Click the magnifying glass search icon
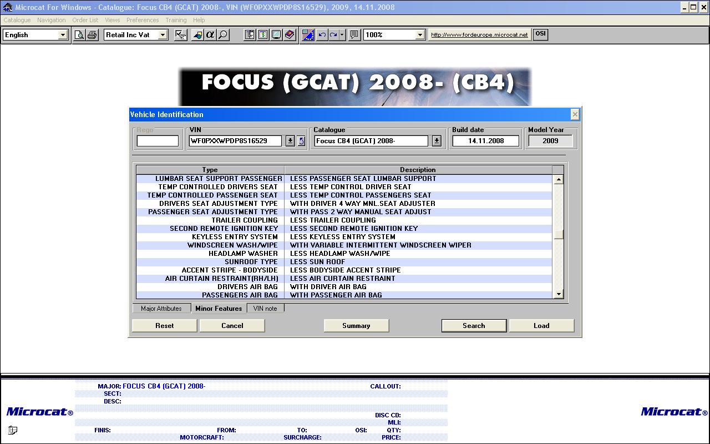710x444 pixels. (223, 35)
